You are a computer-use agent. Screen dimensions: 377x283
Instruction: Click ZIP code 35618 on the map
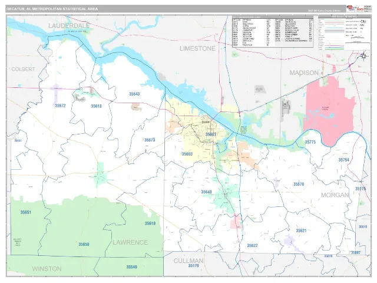(x=96, y=106)
